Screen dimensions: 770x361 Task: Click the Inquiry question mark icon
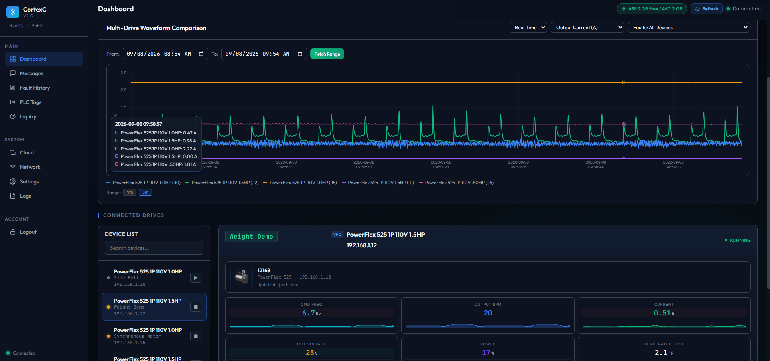coord(13,116)
